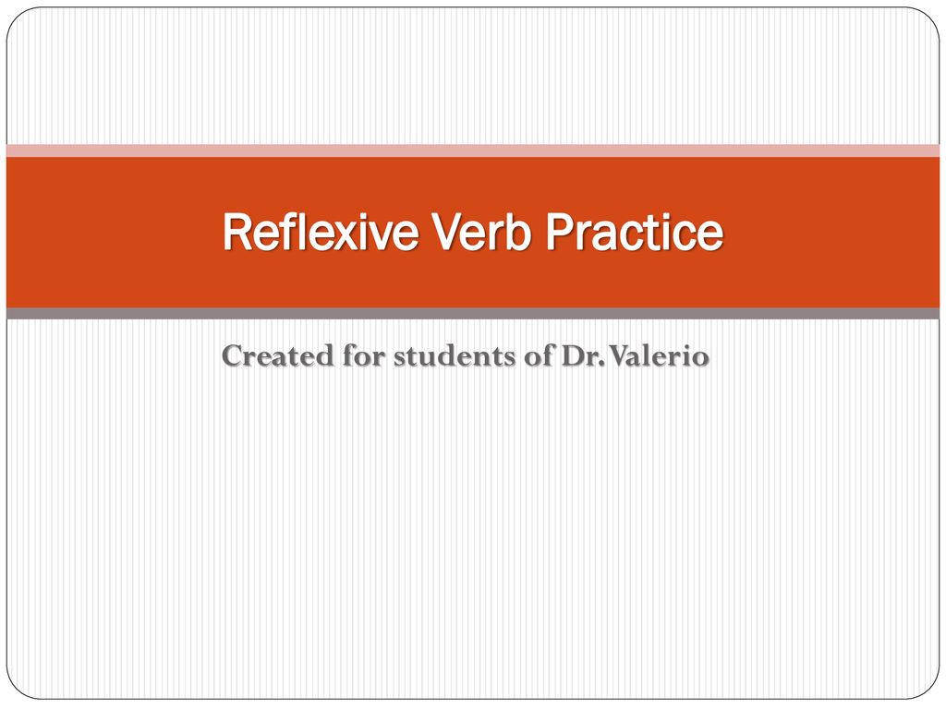Click the letter "R" starting the title
946x709 pixels.
coord(236,232)
